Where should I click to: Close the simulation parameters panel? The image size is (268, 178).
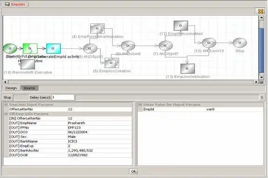262,97
